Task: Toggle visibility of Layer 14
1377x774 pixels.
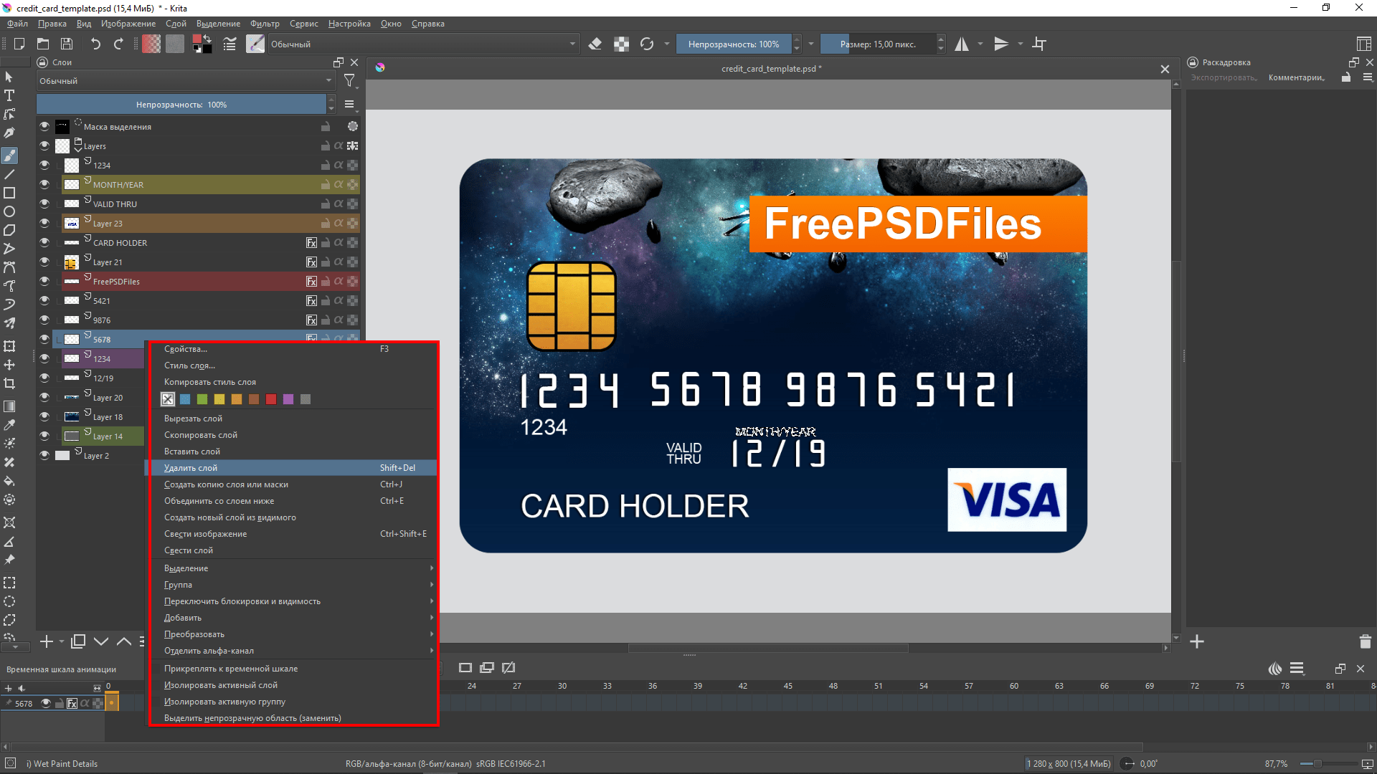Action: tap(44, 436)
